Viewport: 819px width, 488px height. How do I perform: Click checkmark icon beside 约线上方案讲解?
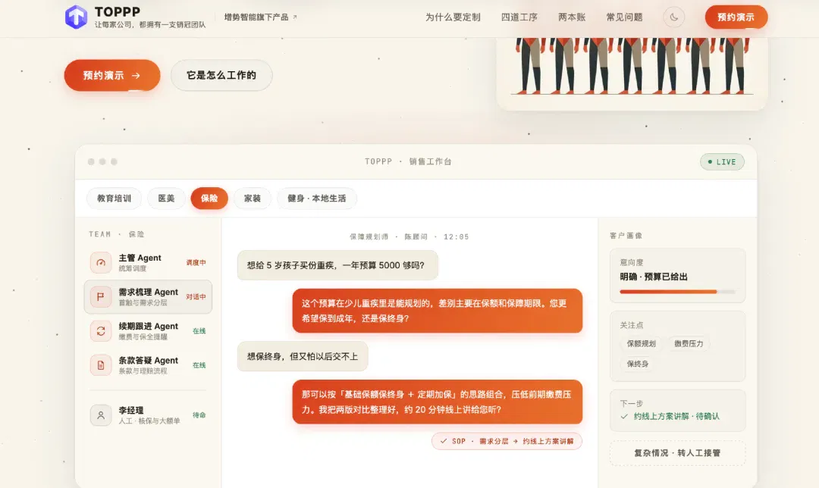pos(624,416)
